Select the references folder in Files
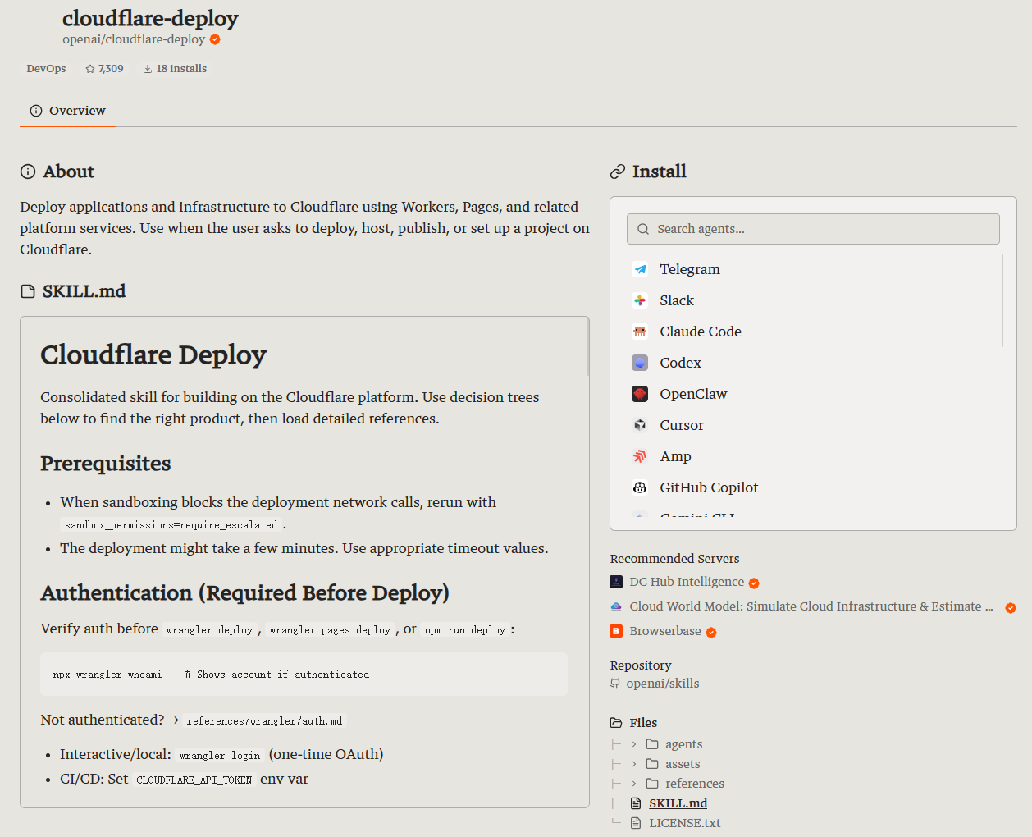Screen dimensions: 1032x837 [695, 784]
